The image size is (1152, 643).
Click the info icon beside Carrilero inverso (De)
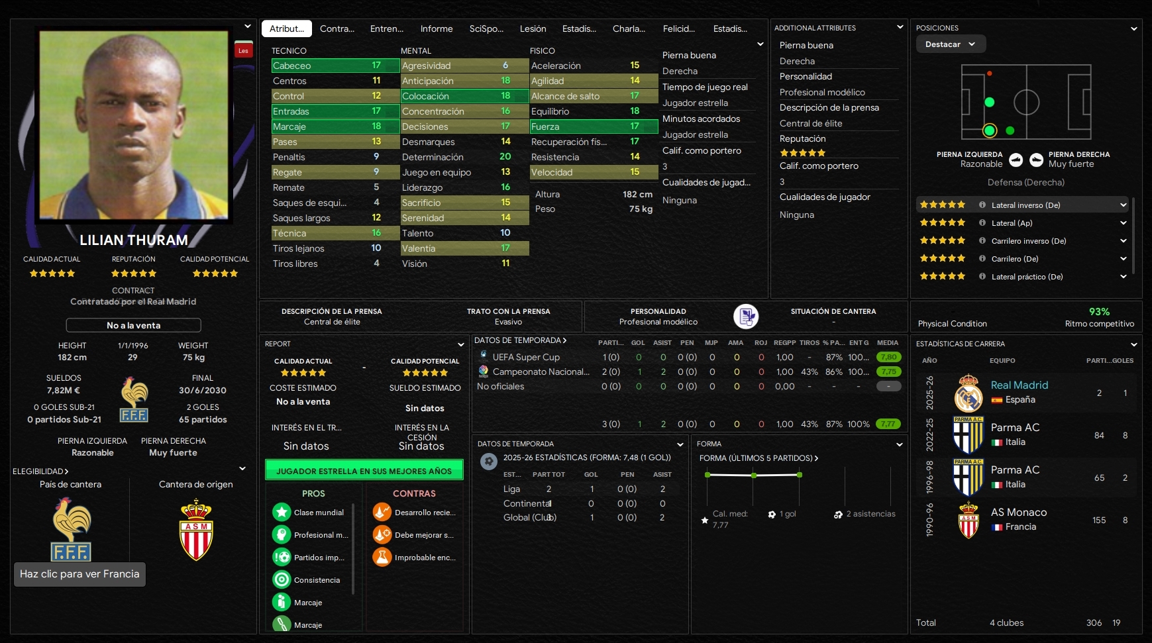(x=982, y=241)
